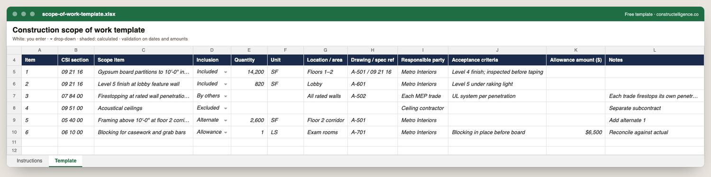711x177 pixels.
Task: Select the Ceiling contractor cell
Action: (x=423, y=108)
